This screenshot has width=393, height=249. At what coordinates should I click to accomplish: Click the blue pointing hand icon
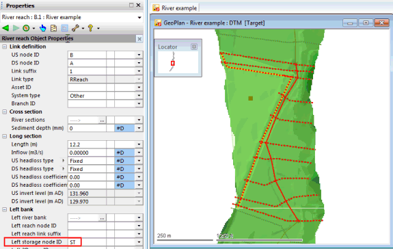(43, 28)
